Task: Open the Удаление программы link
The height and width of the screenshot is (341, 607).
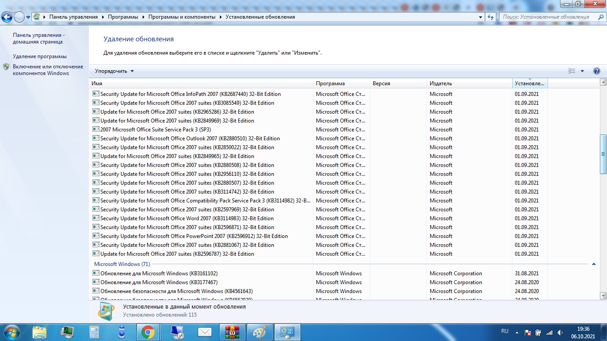Action: point(40,56)
